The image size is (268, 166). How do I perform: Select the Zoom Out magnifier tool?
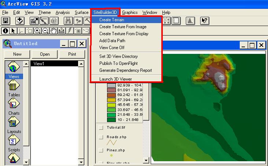coord(45,31)
